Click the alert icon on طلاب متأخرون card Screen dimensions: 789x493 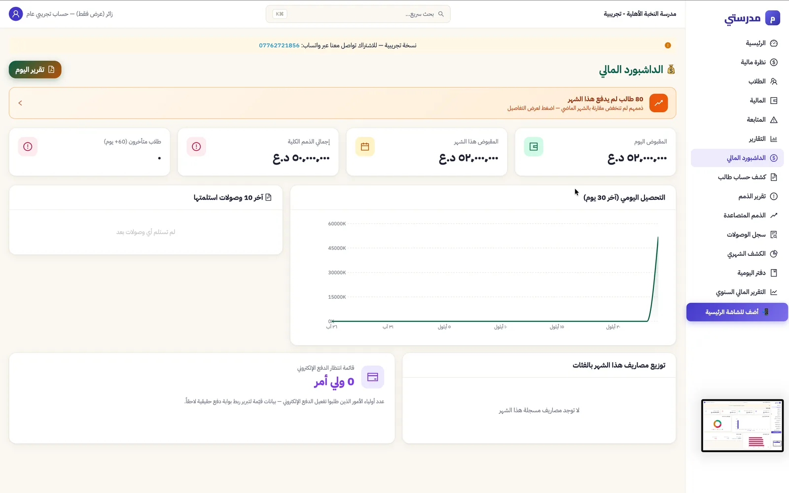28,146
